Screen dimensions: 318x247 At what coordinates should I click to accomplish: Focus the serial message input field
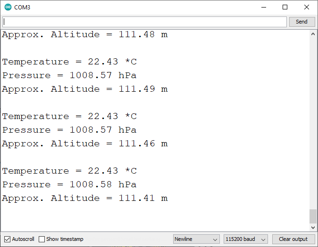(x=144, y=22)
